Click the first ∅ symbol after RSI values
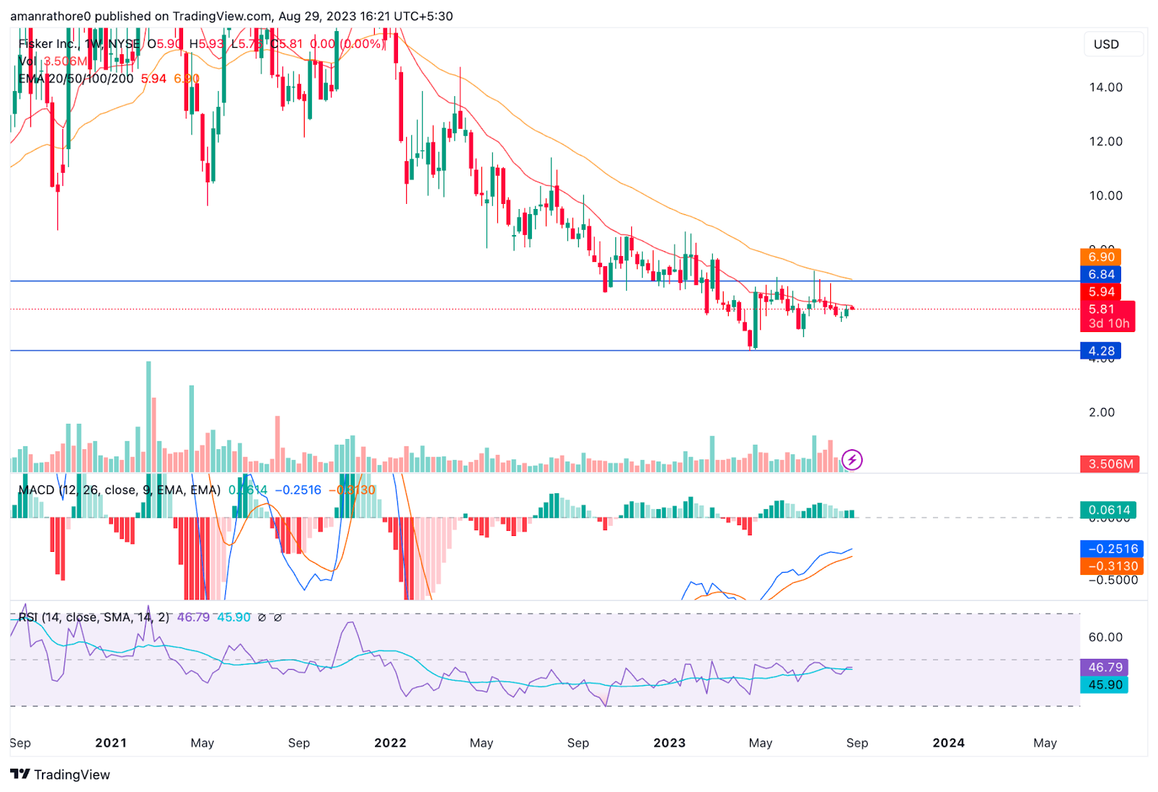This screenshot has width=1158, height=792. 262,617
